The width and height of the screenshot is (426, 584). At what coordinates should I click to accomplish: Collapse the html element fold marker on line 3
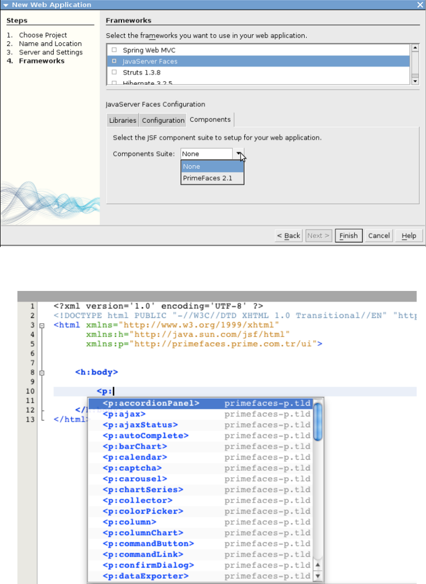(42, 325)
